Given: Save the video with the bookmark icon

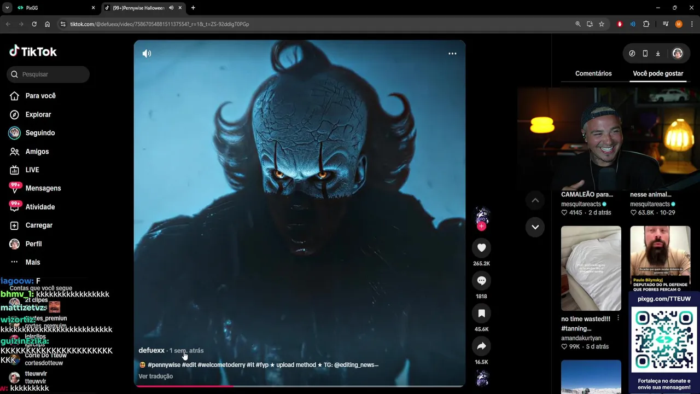Looking at the screenshot, I should click(x=481, y=314).
